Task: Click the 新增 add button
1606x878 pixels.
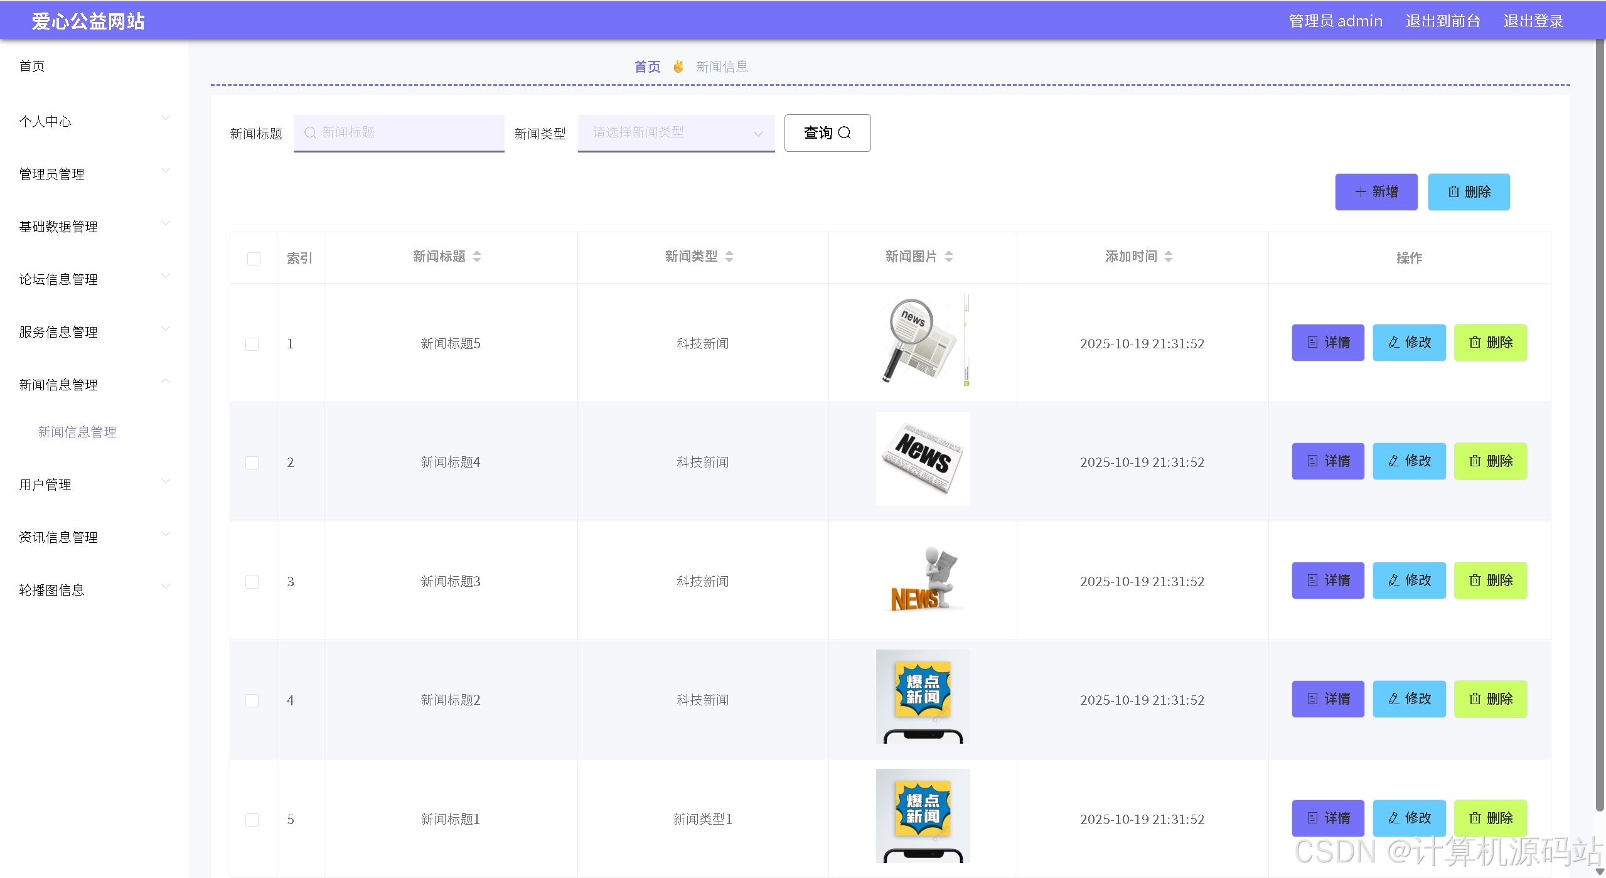Action: coord(1376,192)
